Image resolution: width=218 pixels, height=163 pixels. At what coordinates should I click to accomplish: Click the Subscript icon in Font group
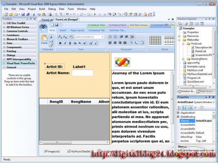point(80,43)
